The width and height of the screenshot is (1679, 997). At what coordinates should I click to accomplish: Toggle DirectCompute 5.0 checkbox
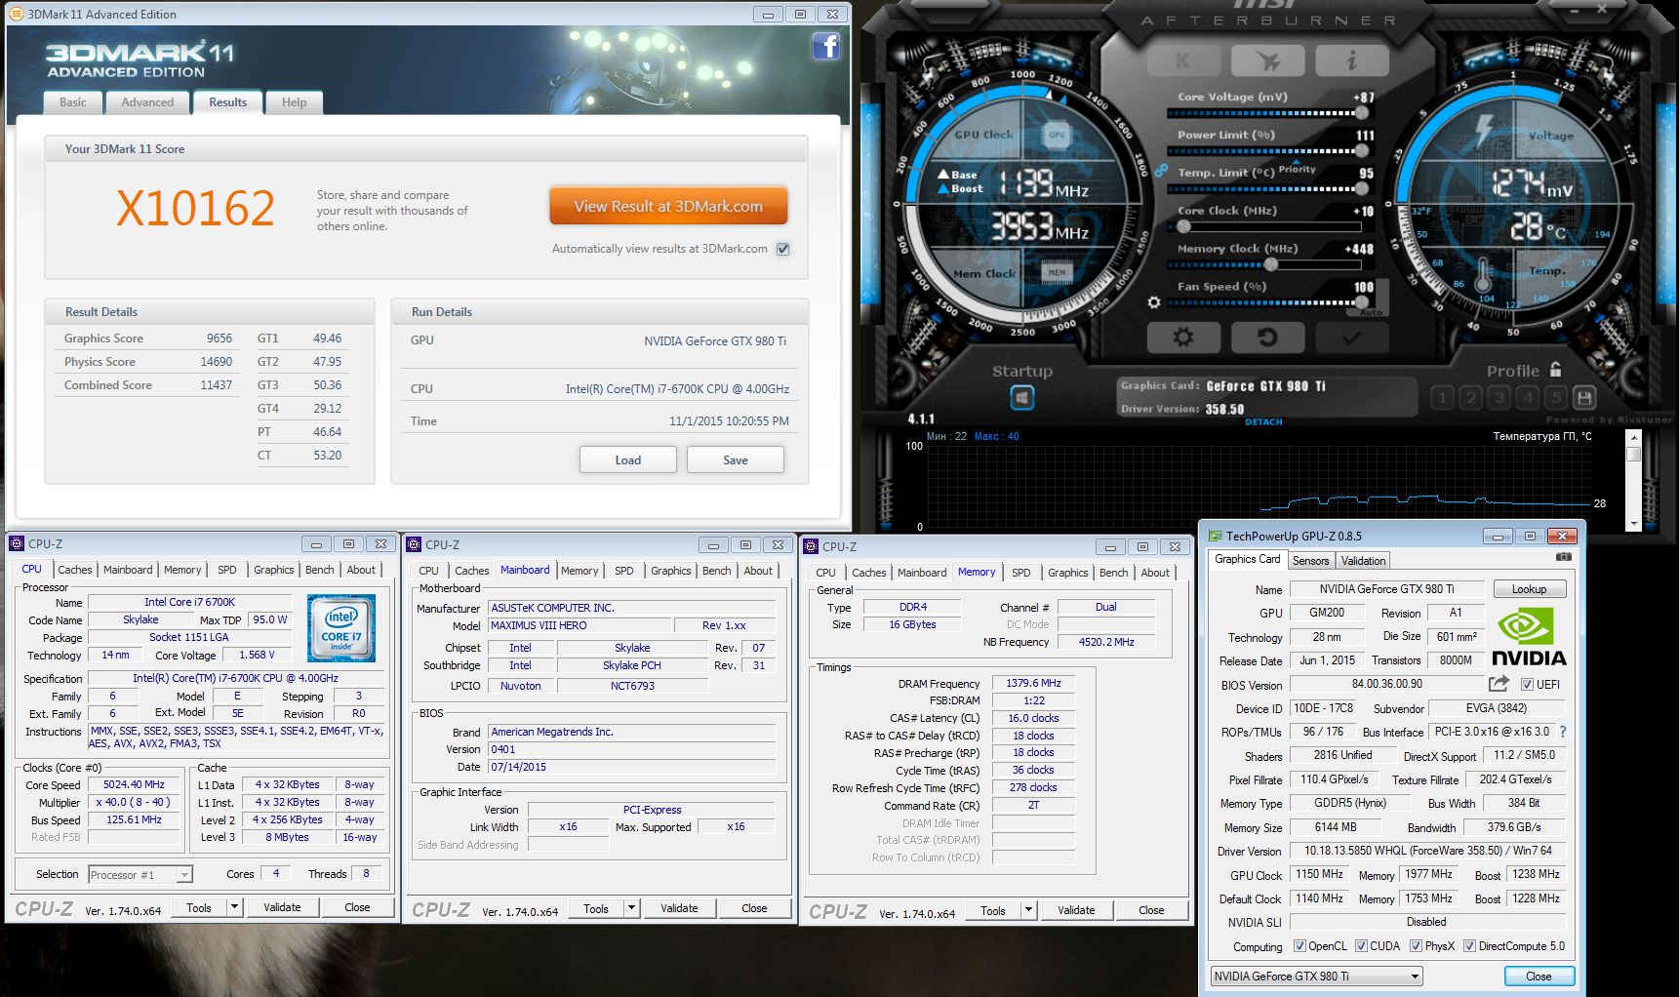click(x=1469, y=946)
